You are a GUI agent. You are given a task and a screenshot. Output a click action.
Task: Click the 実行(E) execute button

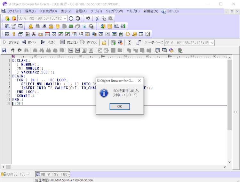(11, 42)
